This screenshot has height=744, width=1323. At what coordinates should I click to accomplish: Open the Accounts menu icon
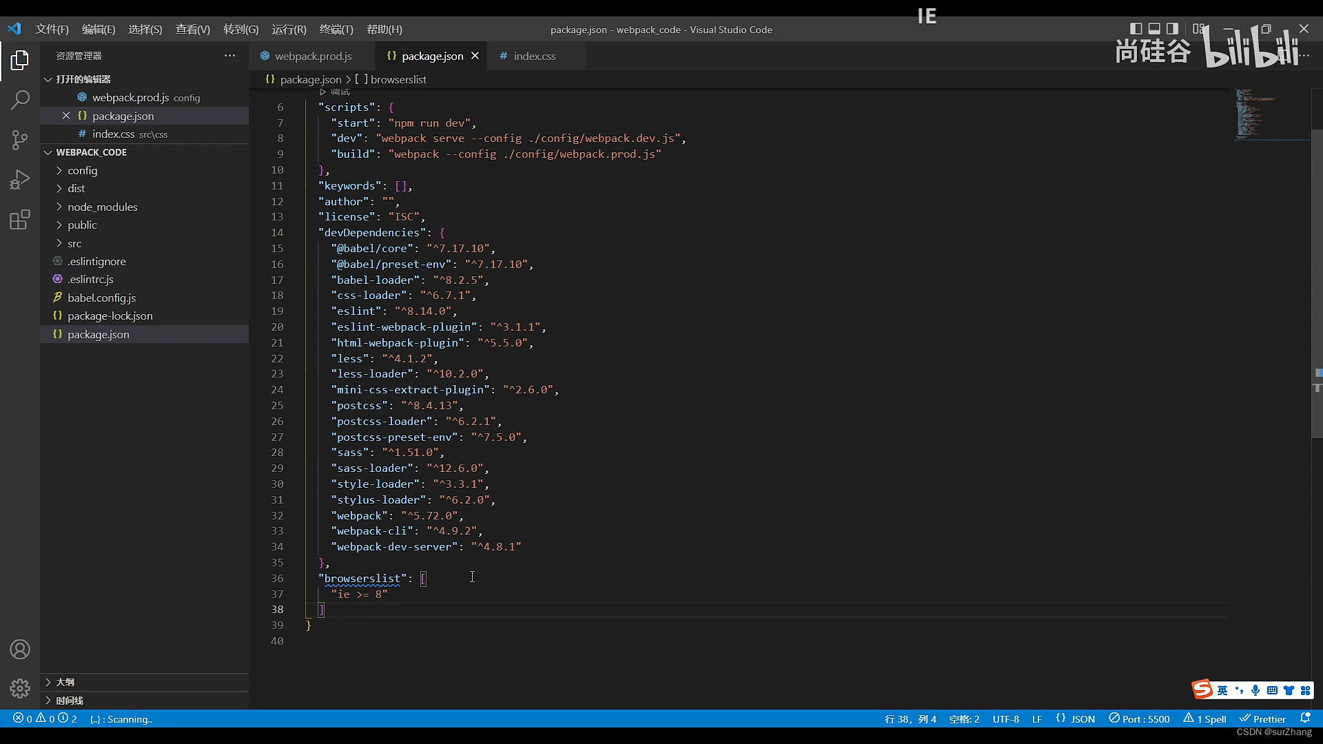(x=20, y=649)
